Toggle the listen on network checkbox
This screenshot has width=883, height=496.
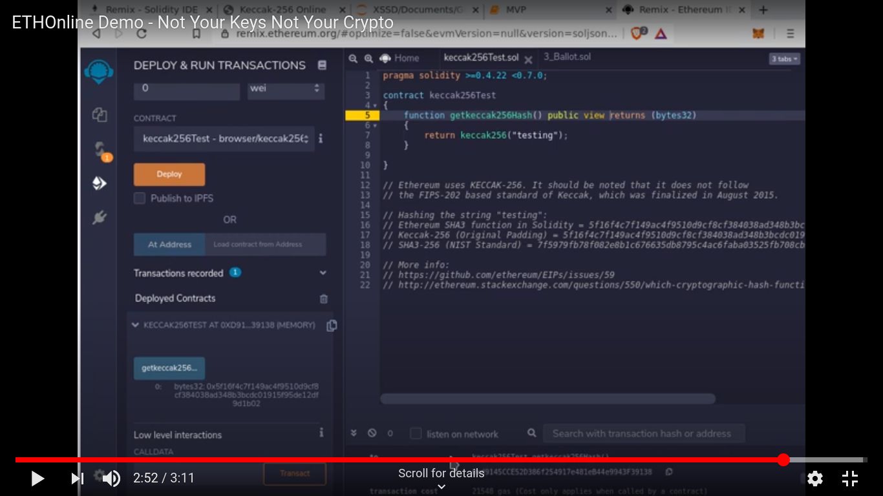(416, 433)
